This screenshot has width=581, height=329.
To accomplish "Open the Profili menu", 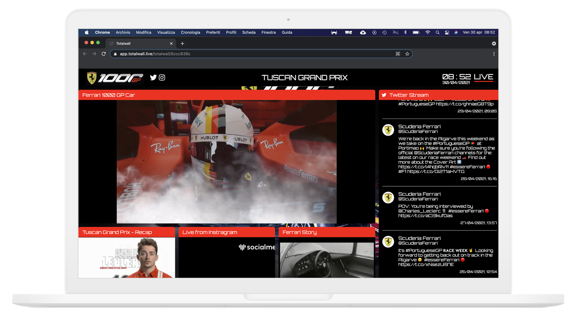I will 231,33.
